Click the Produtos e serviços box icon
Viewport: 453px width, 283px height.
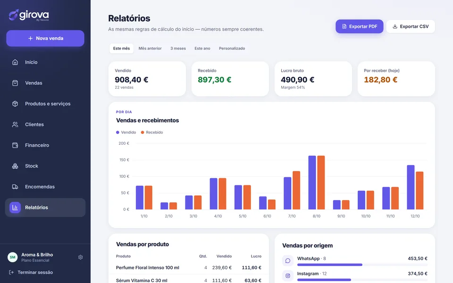pos(15,104)
